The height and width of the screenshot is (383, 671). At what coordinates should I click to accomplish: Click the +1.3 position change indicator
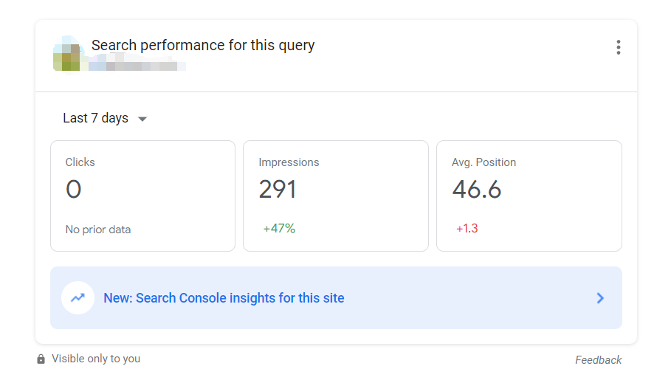pos(467,229)
